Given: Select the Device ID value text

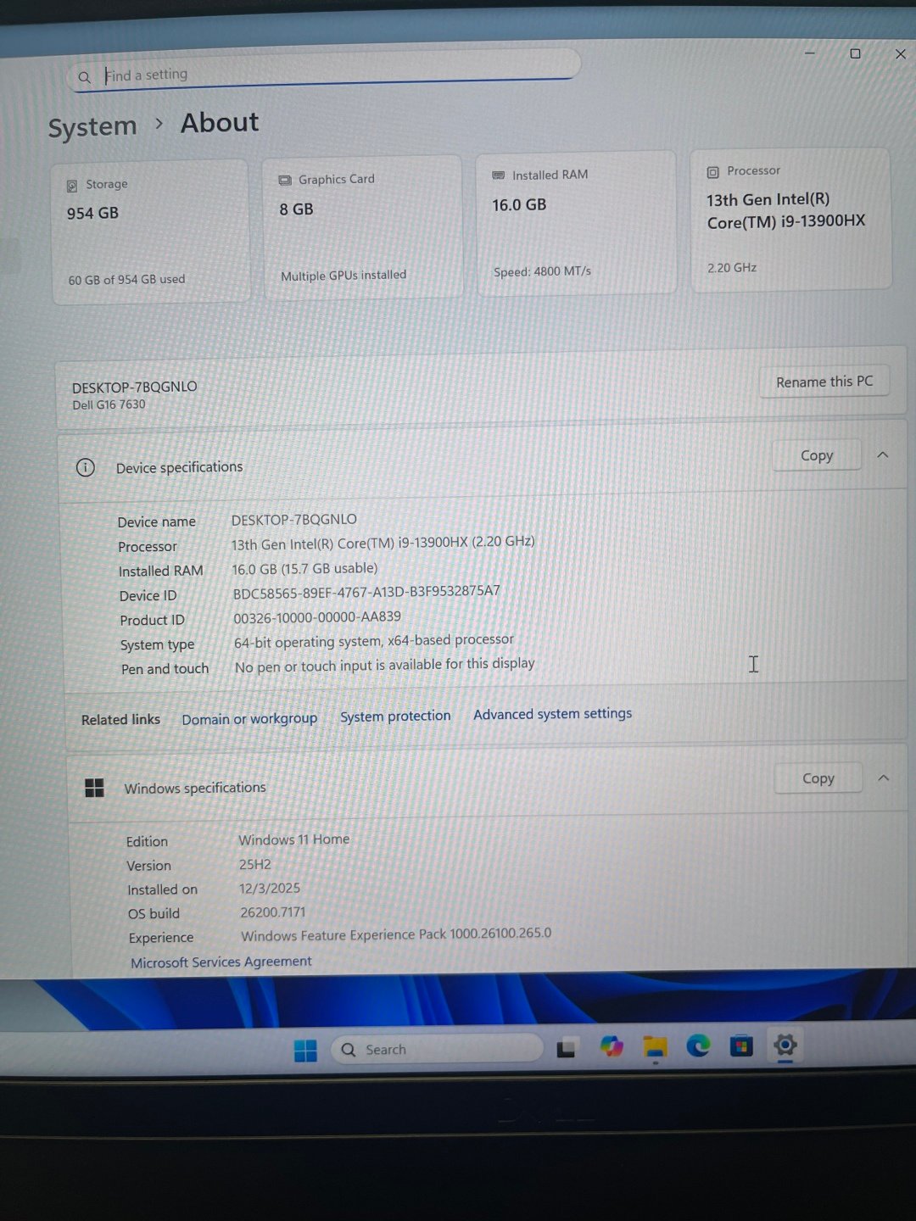Looking at the screenshot, I should tap(366, 592).
